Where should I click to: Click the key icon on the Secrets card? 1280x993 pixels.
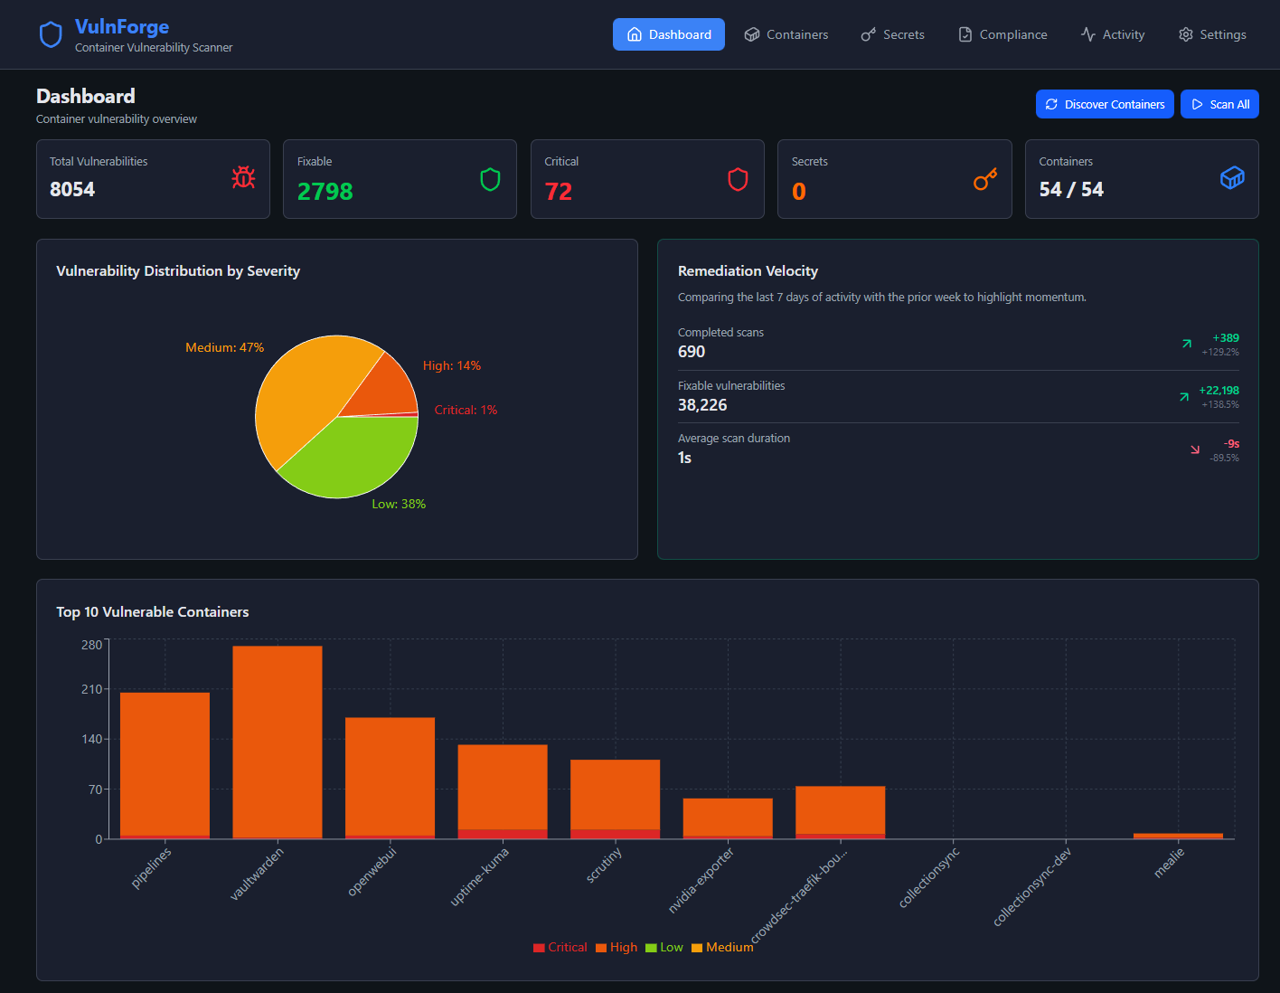[x=984, y=179]
